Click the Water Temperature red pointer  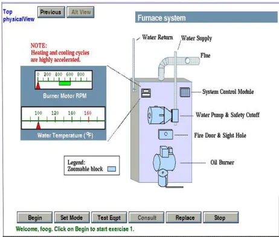[38, 126]
